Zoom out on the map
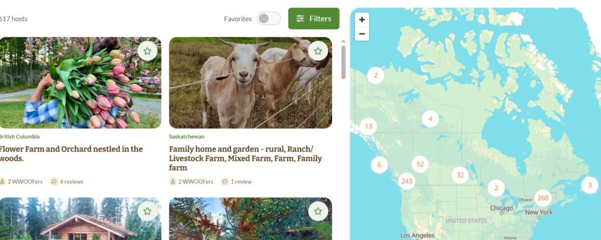This screenshot has height=240, width=601. (362, 33)
